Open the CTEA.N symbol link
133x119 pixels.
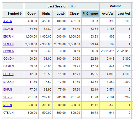(x=8, y=113)
